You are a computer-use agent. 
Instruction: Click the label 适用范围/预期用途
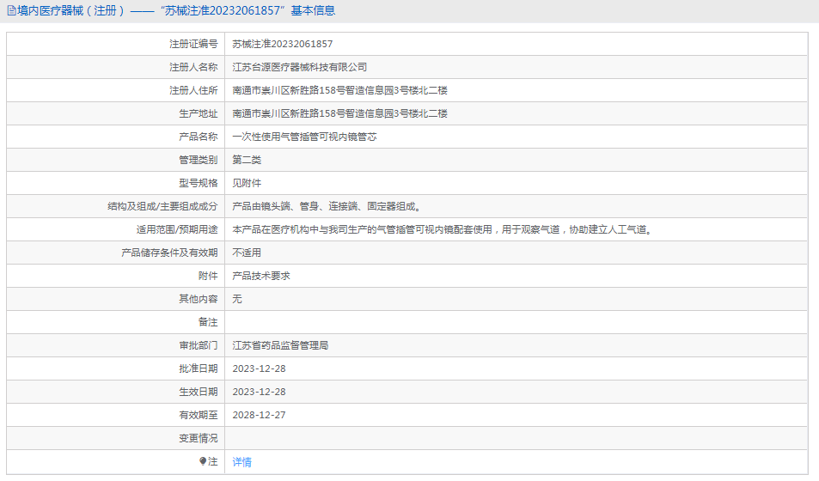coord(177,229)
